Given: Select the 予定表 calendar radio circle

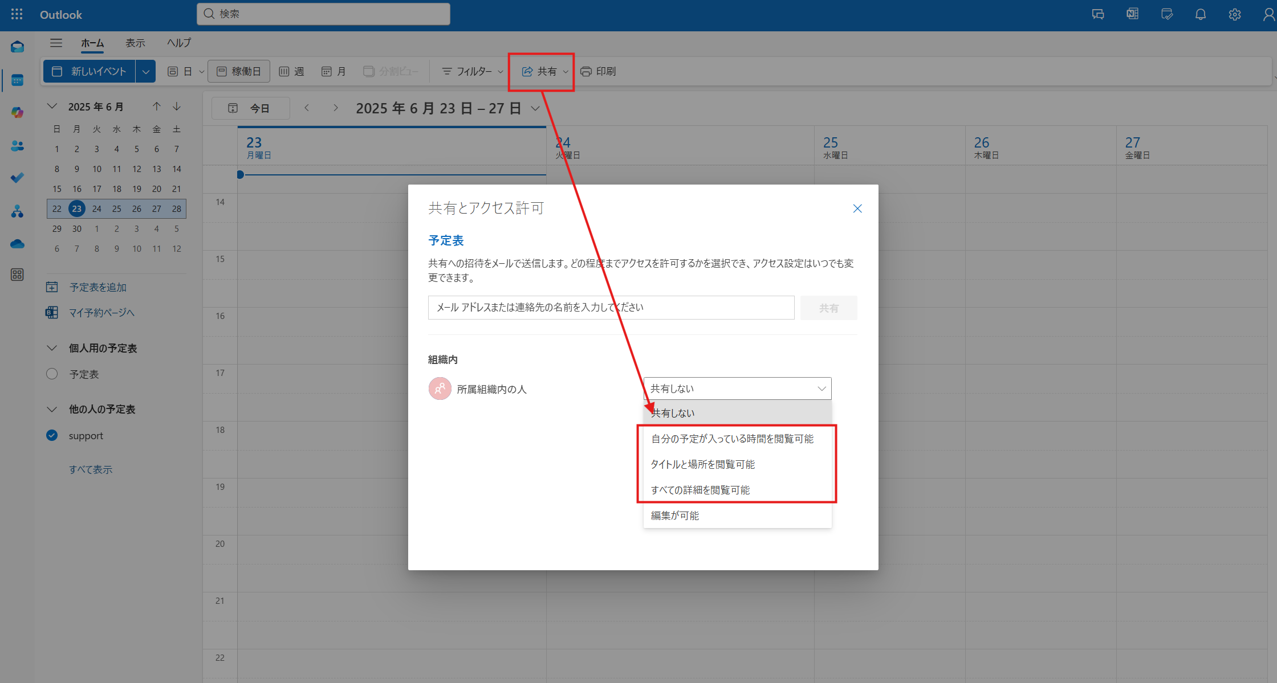Looking at the screenshot, I should tap(52, 374).
